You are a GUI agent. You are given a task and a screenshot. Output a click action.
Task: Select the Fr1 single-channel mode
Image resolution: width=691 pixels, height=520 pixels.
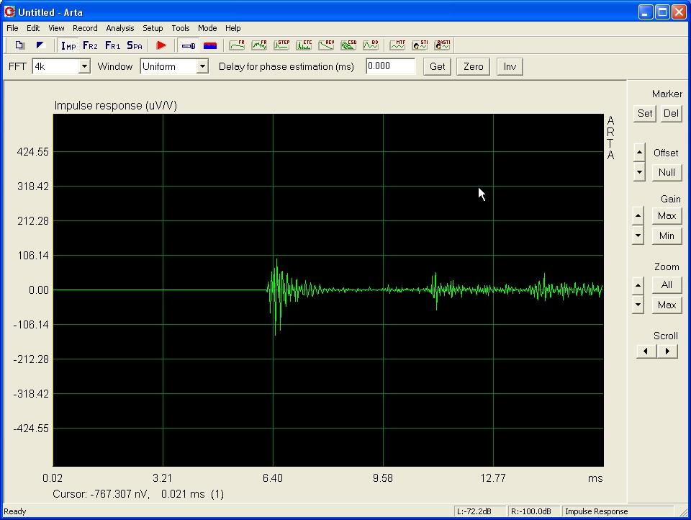[x=113, y=45]
